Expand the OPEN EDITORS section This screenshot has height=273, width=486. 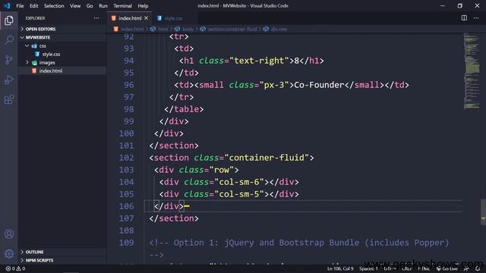(40, 29)
